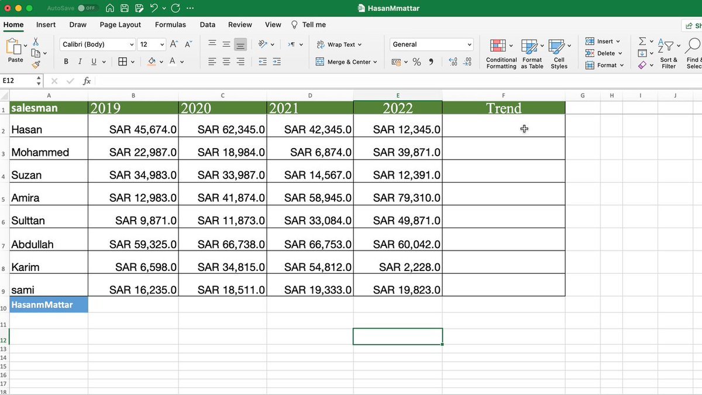Expand the Undo history dropdown arrow

[164, 9]
